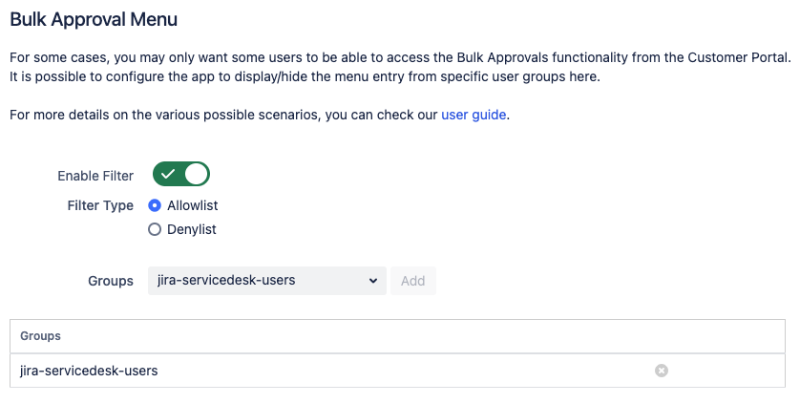
Task: Click the sentence about display/hide menu entry
Action: 305,76
